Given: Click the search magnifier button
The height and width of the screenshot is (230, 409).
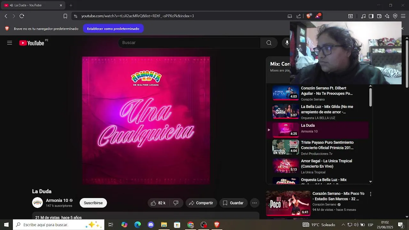Looking at the screenshot, I should [269, 43].
